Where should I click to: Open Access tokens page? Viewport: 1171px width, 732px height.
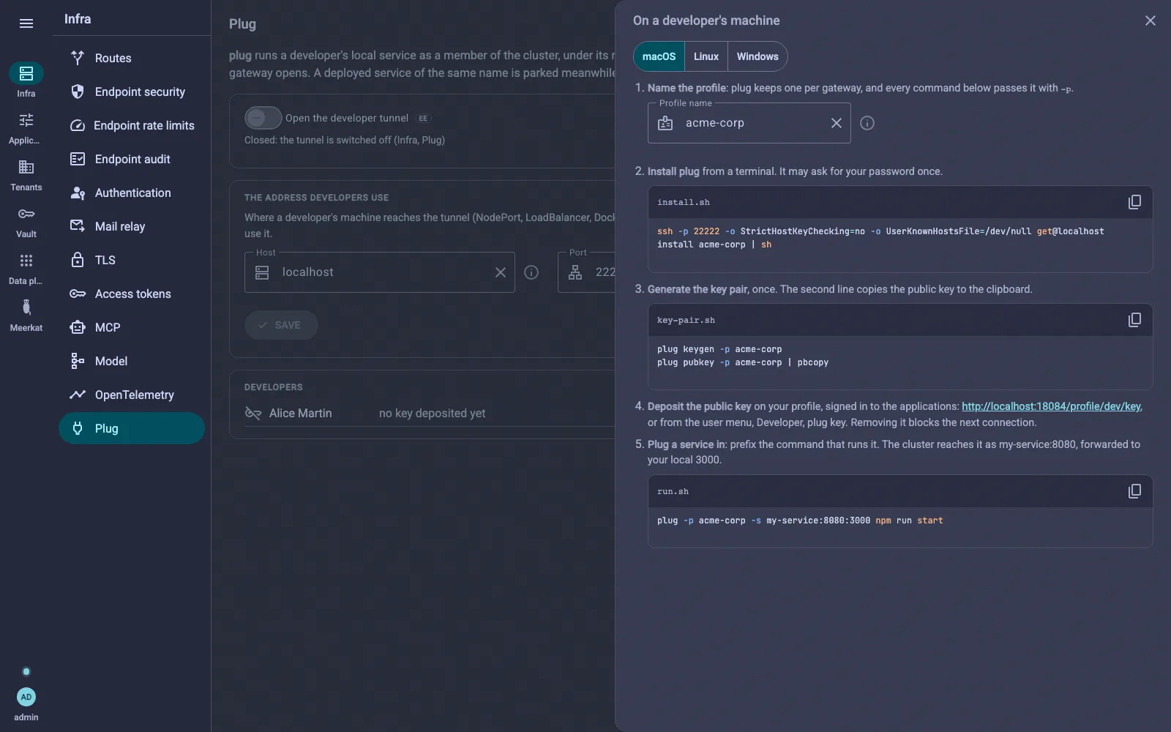(x=132, y=294)
